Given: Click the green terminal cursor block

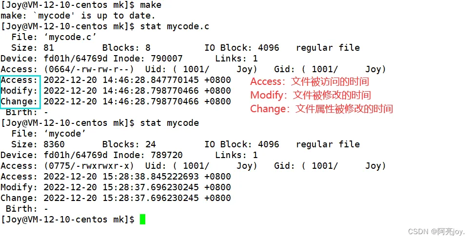Looking at the screenshot, I should (143, 219).
